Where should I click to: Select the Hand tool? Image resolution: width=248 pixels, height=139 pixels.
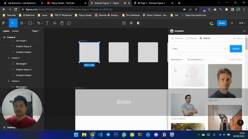(62, 23)
